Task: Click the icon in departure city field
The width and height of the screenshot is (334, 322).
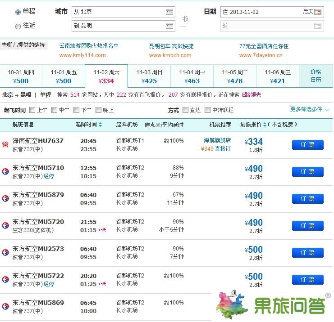Action: pyautogui.click(x=169, y=12)
